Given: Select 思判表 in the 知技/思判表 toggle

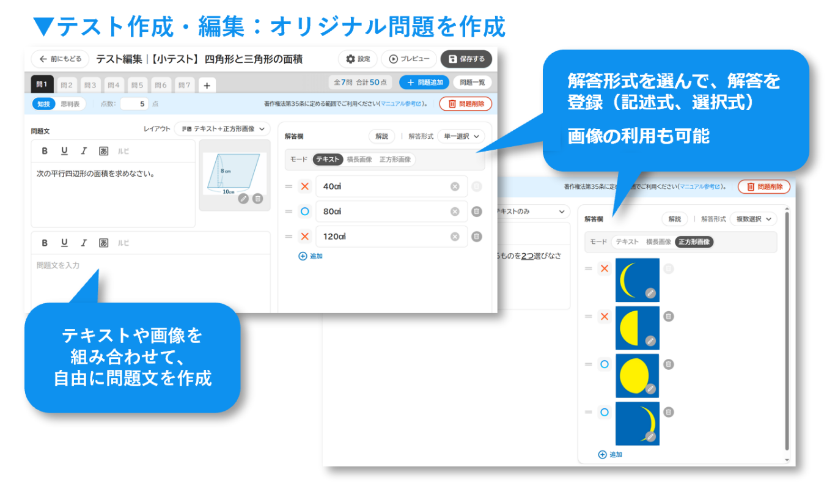Looking at the screenshot, I should click(x=70, y=104).
